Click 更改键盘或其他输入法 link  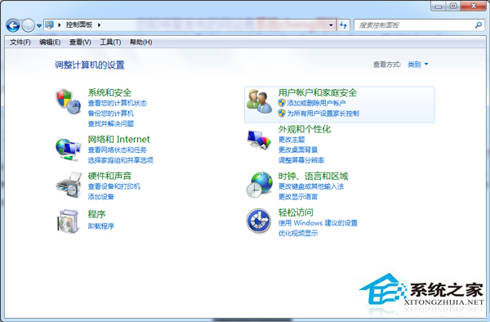(x=311, y=186)
